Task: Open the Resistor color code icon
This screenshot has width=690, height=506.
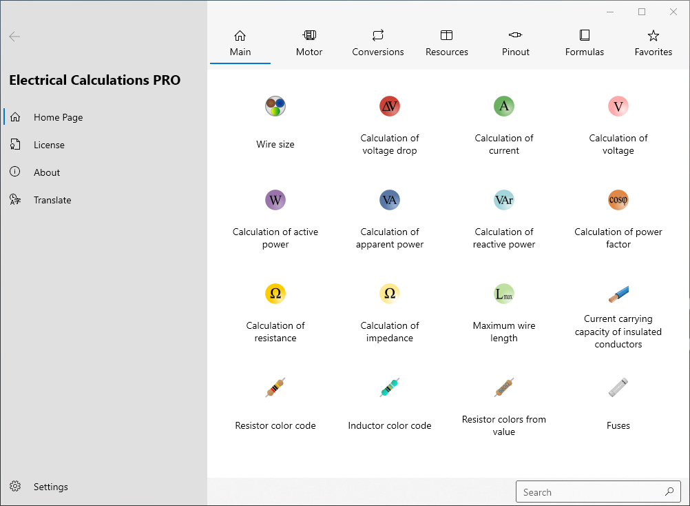Action: 275,387
